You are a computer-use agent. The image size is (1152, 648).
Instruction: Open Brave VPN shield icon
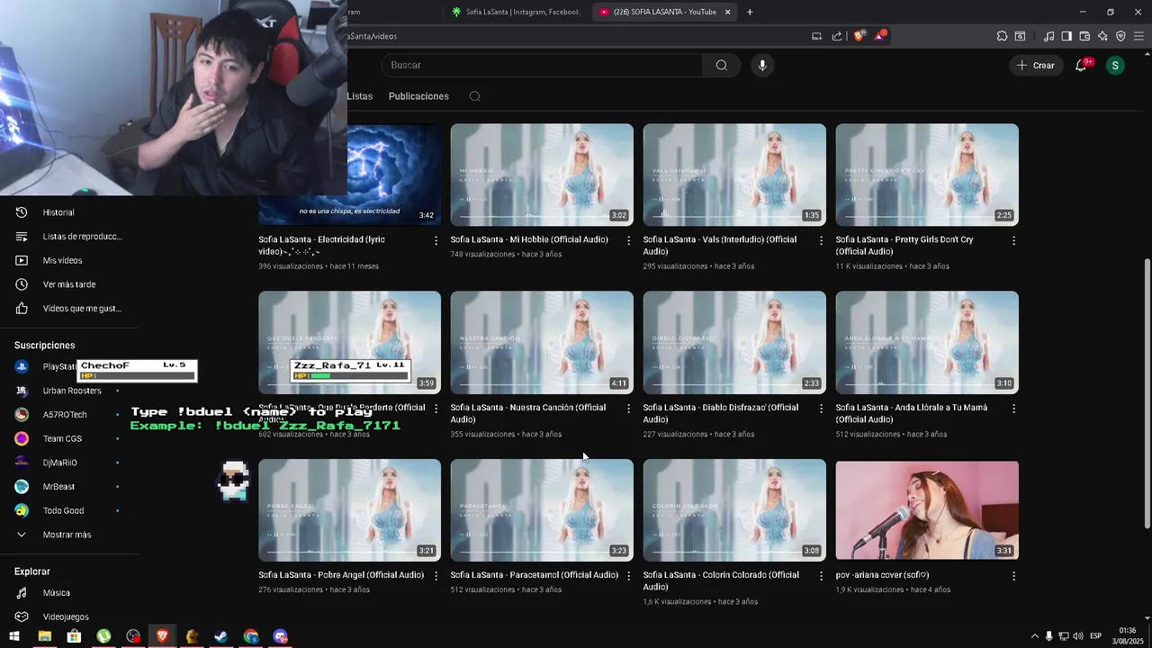pos(1120,36)
